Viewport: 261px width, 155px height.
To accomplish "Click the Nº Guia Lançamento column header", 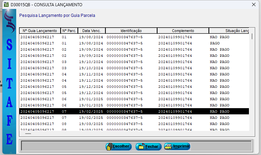I will (x=40, y=31).
